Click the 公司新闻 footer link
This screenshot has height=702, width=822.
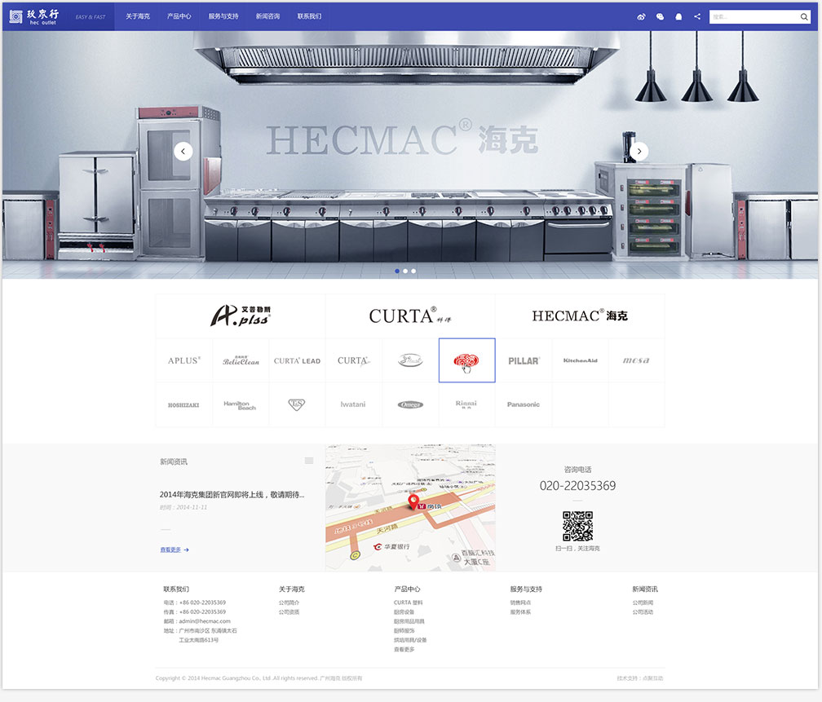point(643,603)
